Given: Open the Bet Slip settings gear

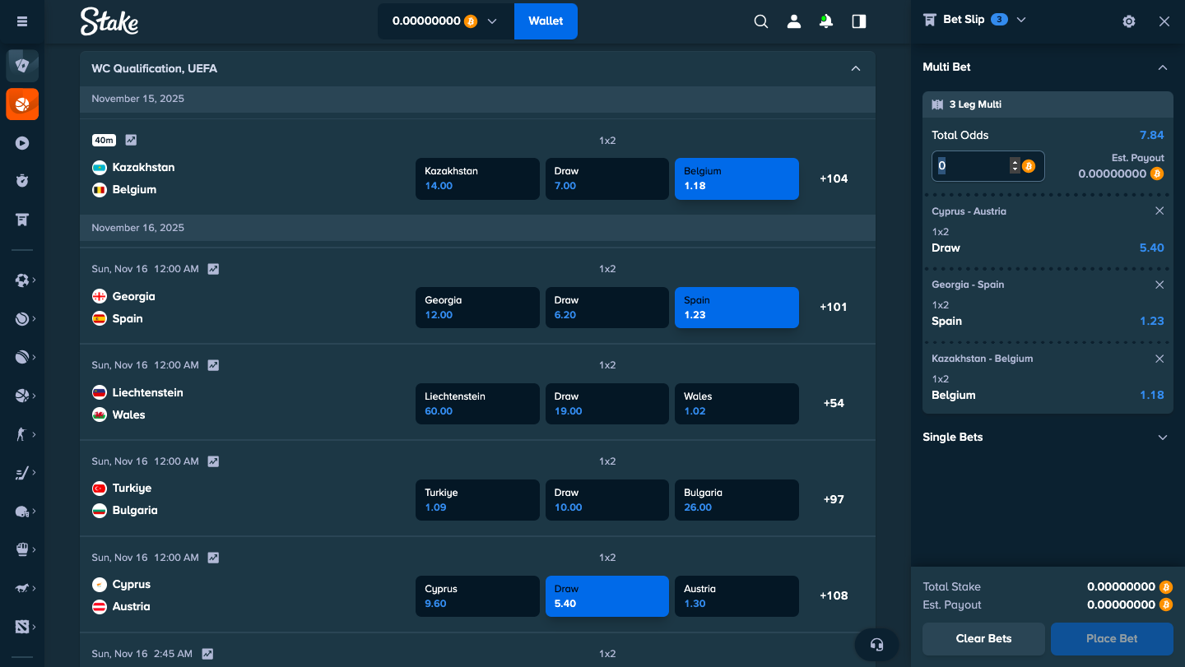Looking at the screenshot, I should pyautogui.click(x=1129, y=21).
